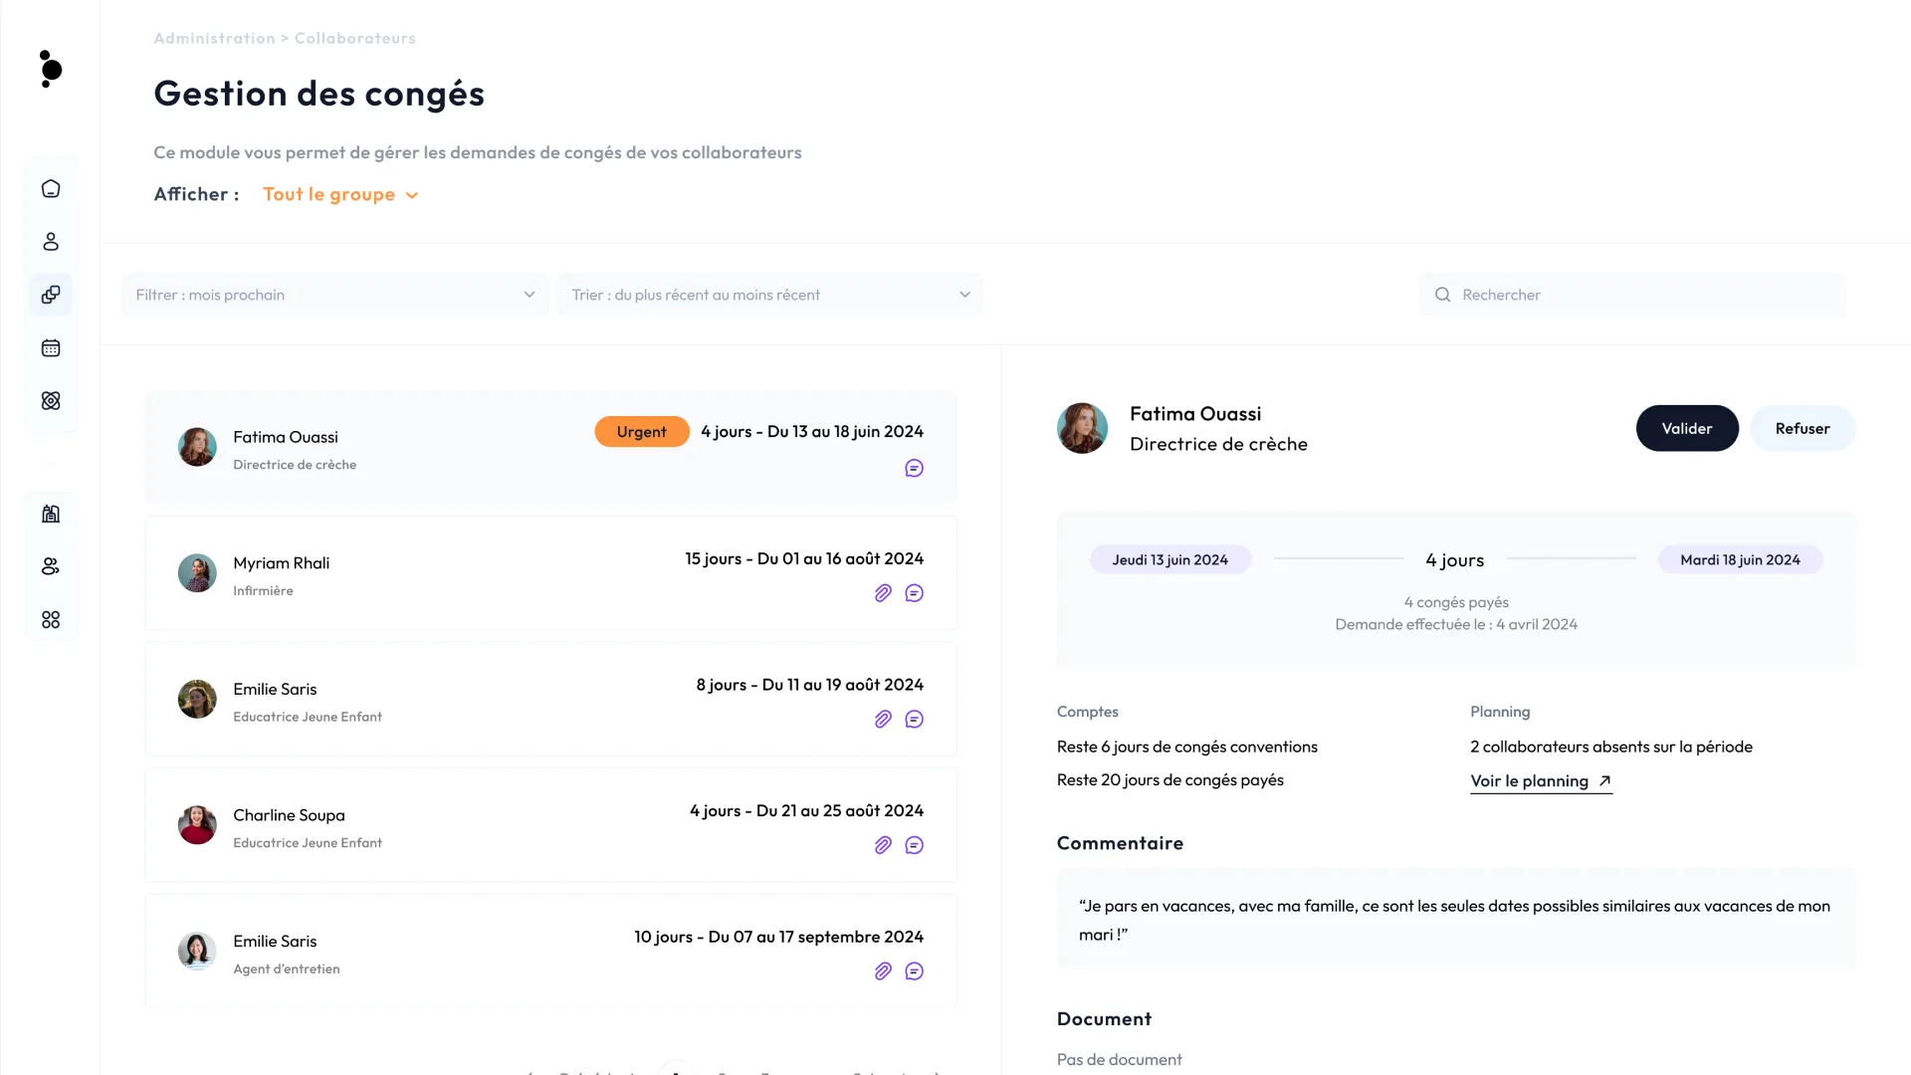Open the 'Trier' sort order dropdown
This screenshot has height=1075, width=1911.
769,295
